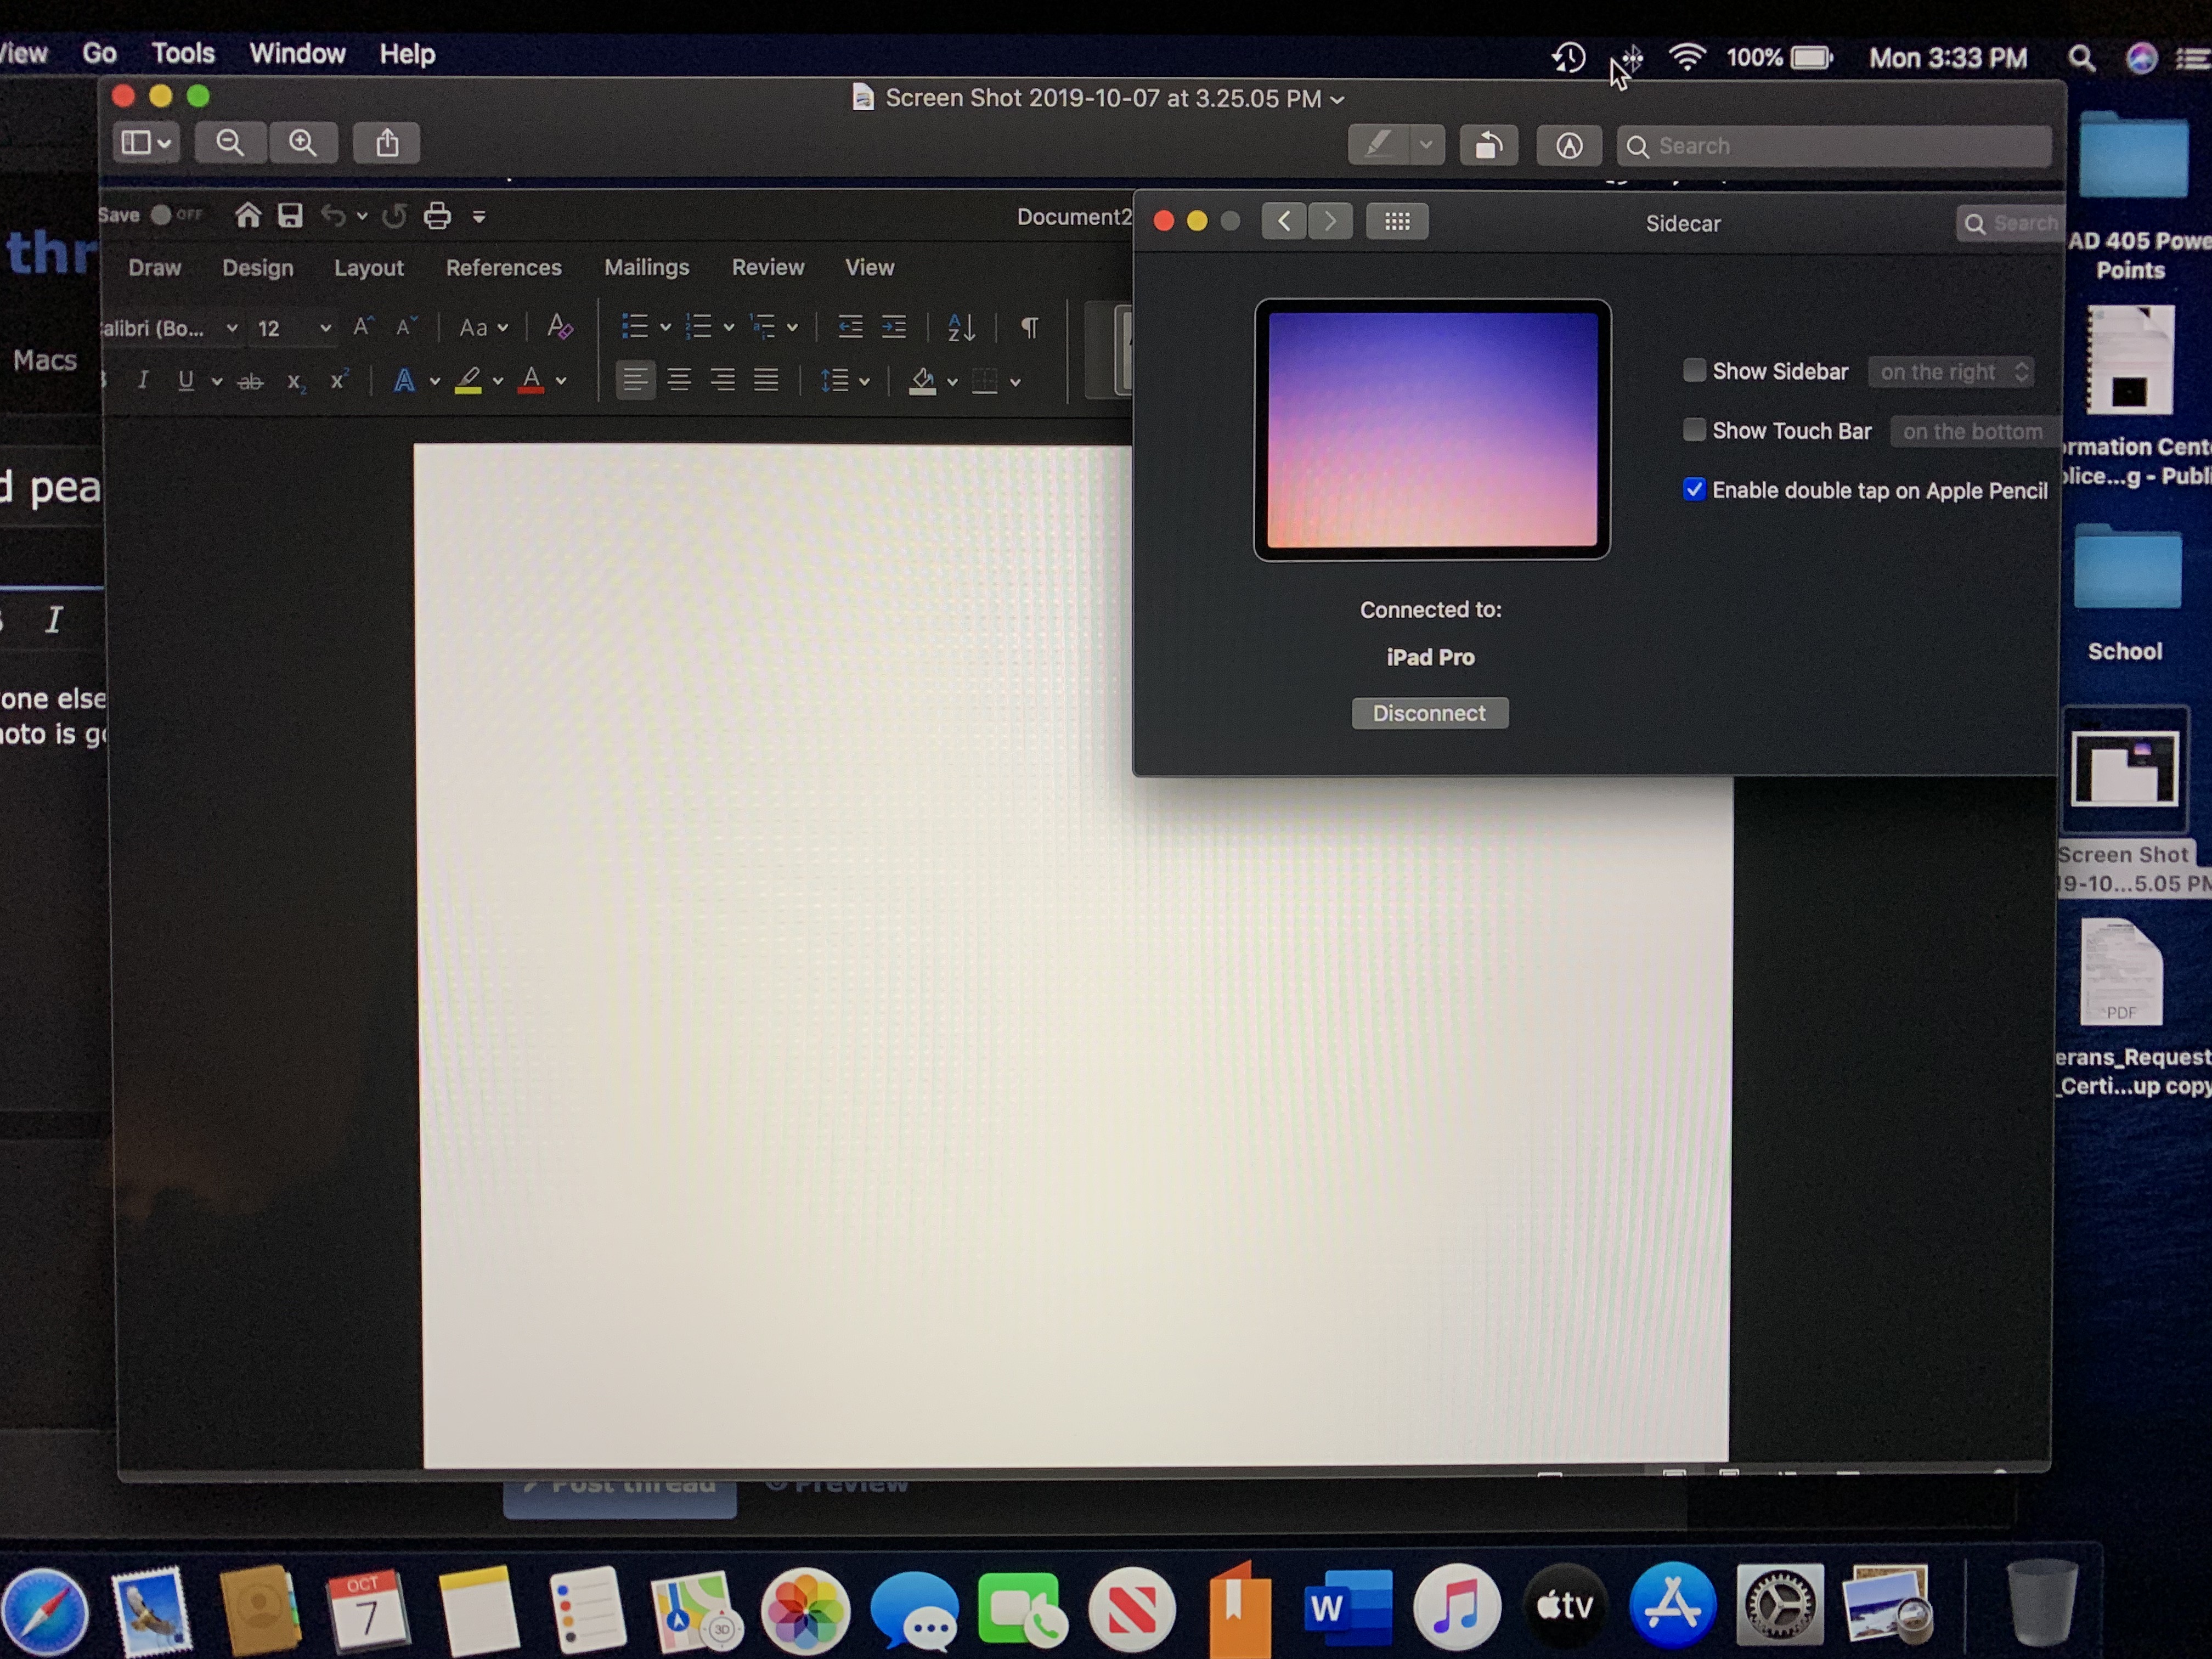Center align text in Word
The image size is (2212, 1659).
click(679, 380)
